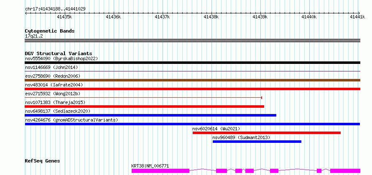Screen dimensions: 372x175
Task: Open variant label nsv1071383 (Thareja2015)
Action: pyautogui.click(x=55, y=102)
